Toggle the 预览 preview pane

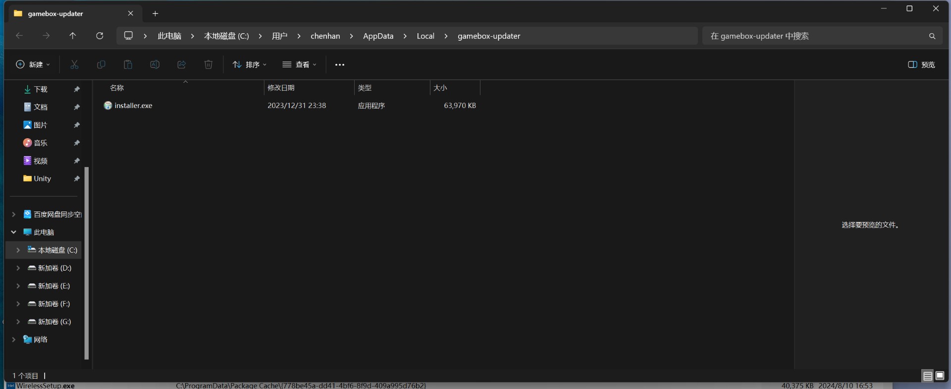[x=921, y=65]
